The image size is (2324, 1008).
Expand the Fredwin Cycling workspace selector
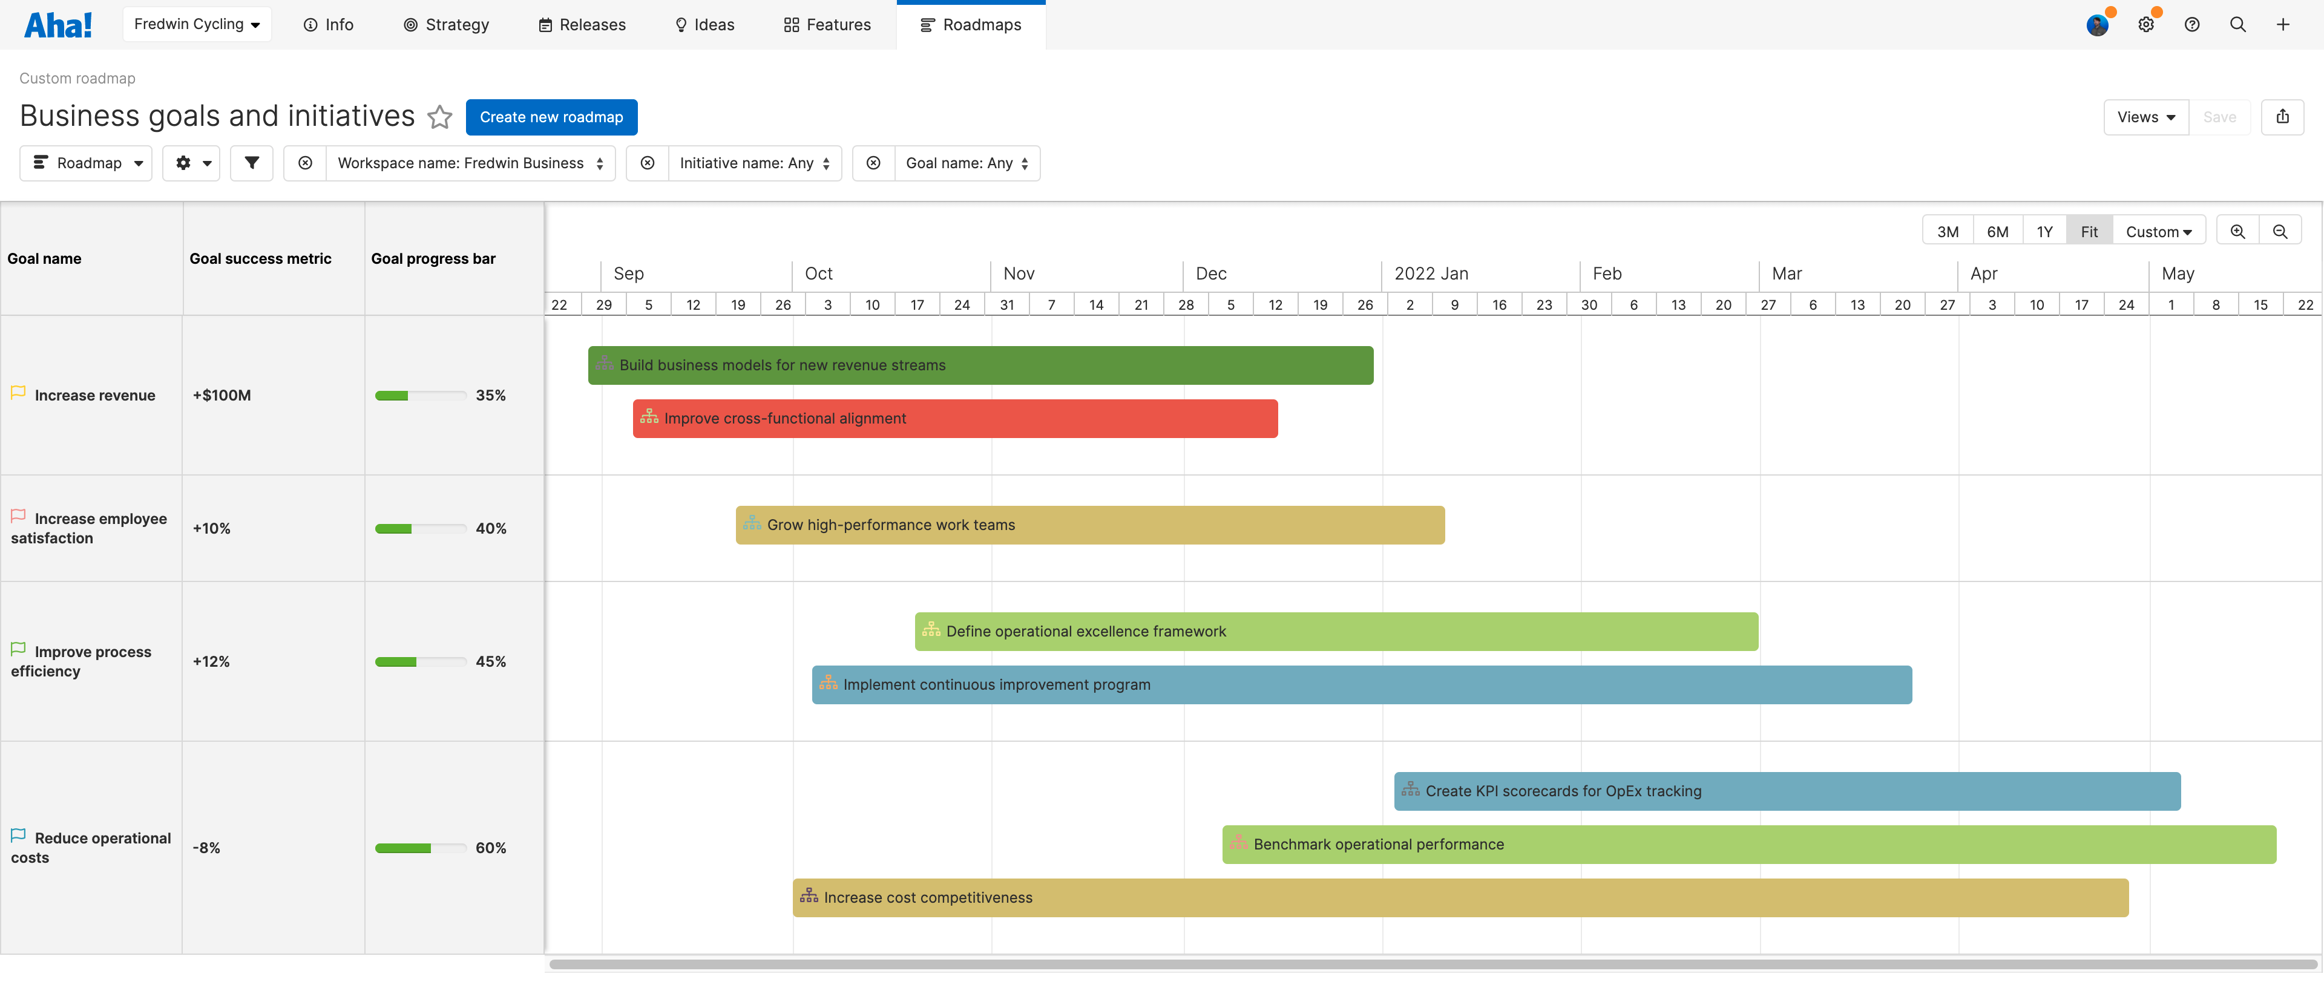197,24
